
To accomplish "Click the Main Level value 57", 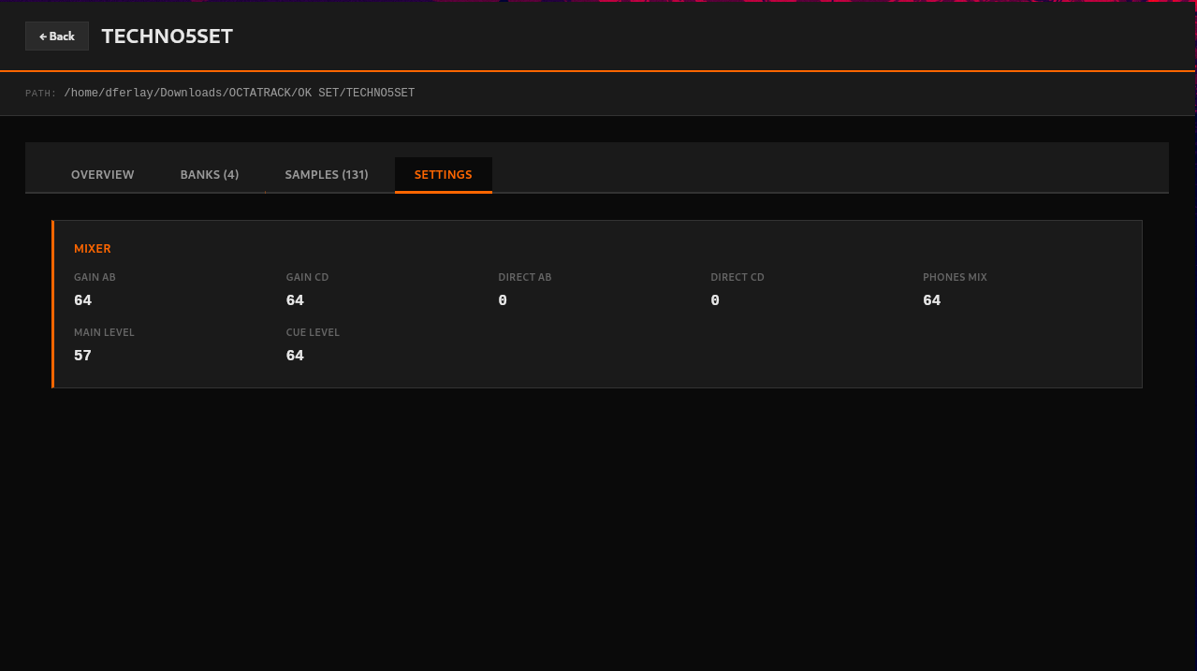I will (x=83, y=356).
